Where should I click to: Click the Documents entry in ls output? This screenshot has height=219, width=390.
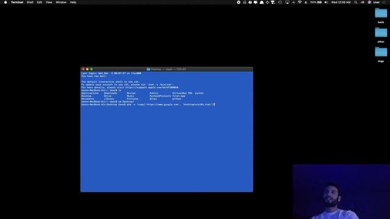coord(88,99)
